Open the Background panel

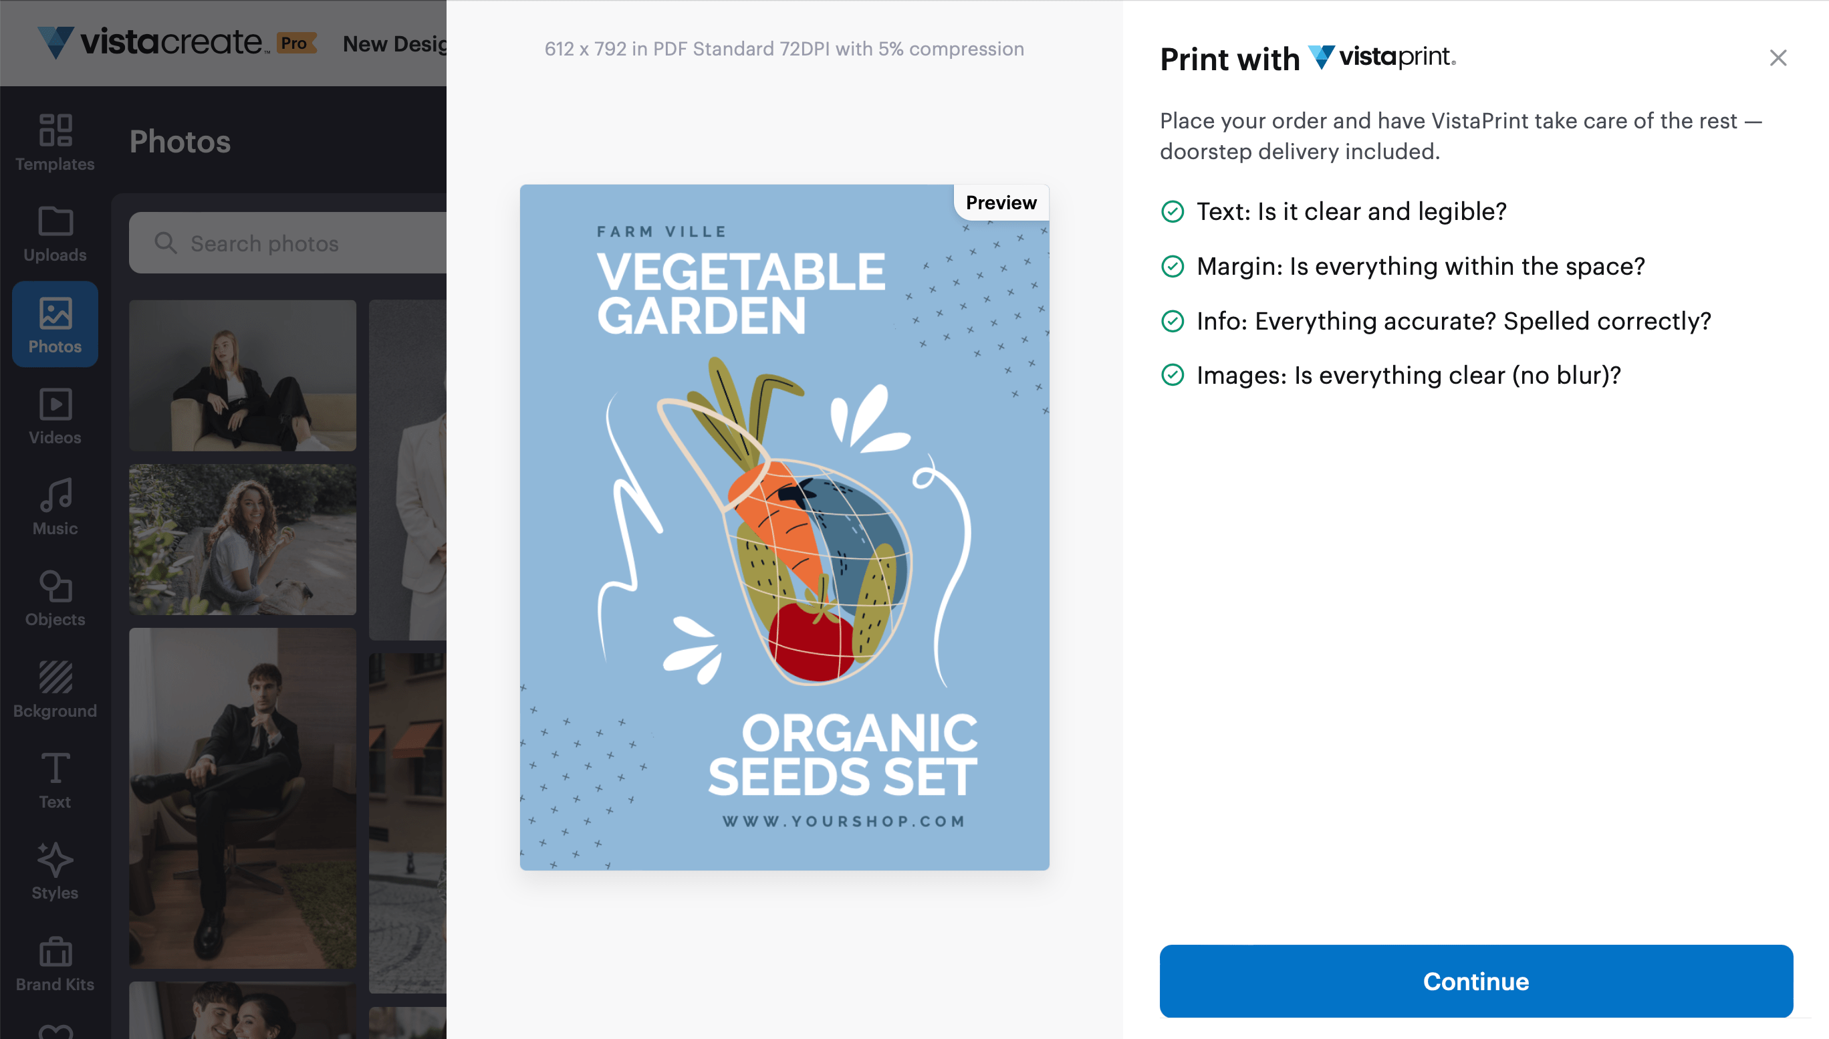coord(54,689)
